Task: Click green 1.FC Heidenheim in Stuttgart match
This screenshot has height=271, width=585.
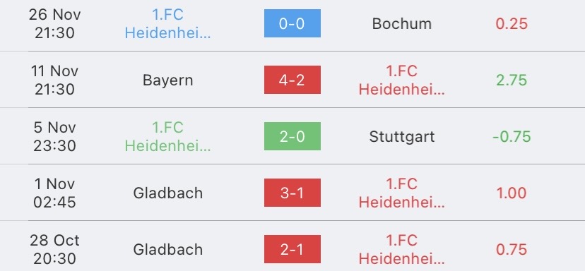Action: pyautogui.click(x=168, y=136)
